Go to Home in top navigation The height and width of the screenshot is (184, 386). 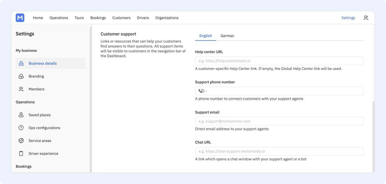click(38, 18)
